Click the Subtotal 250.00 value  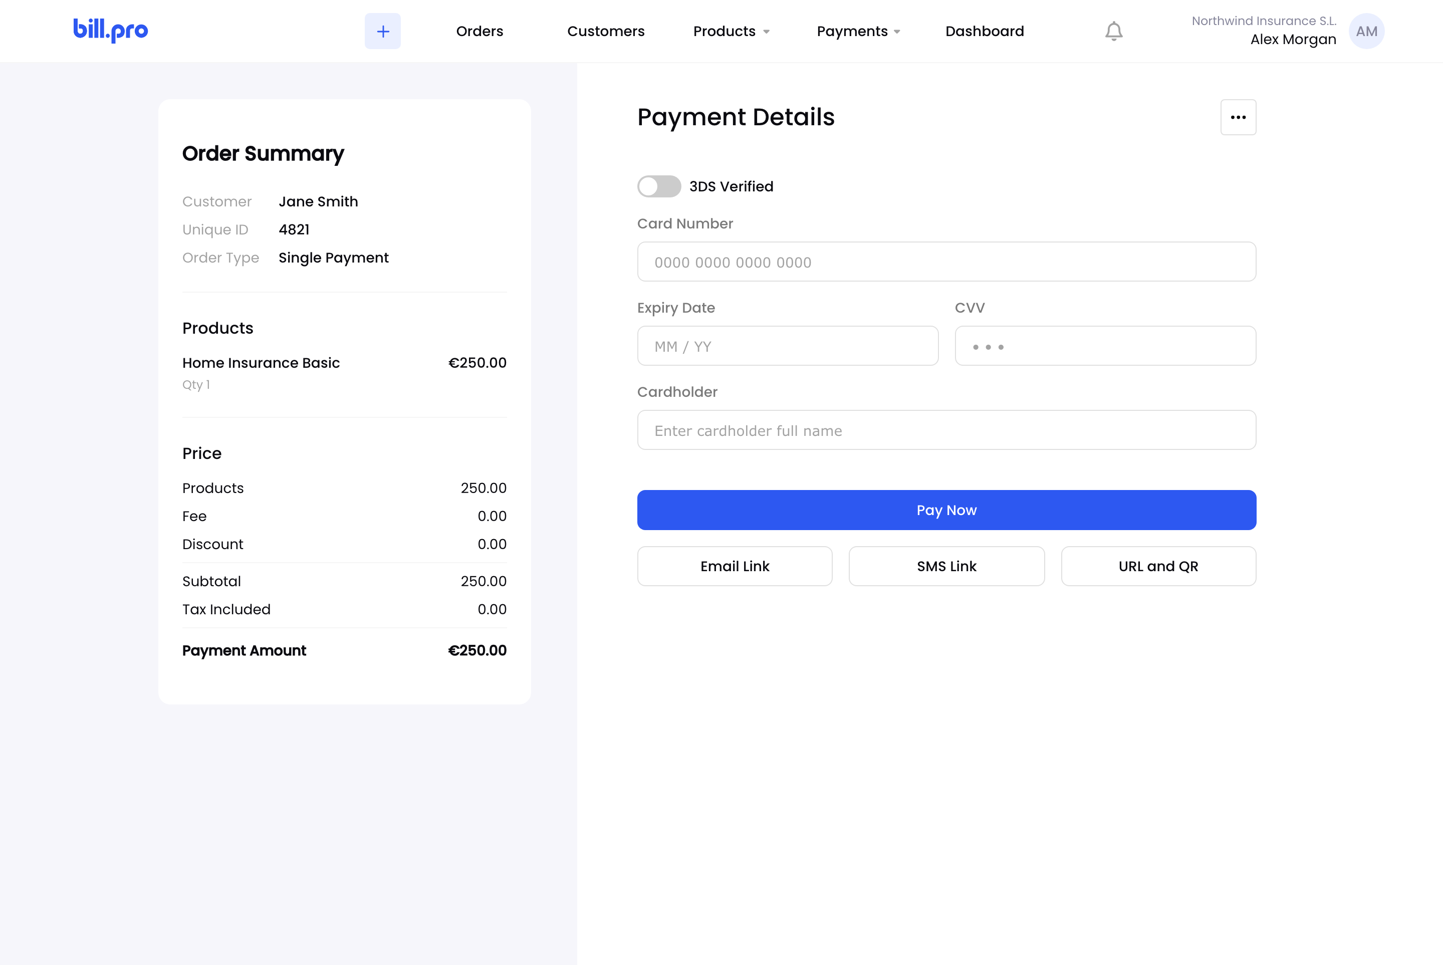click(x=484, y=581)
